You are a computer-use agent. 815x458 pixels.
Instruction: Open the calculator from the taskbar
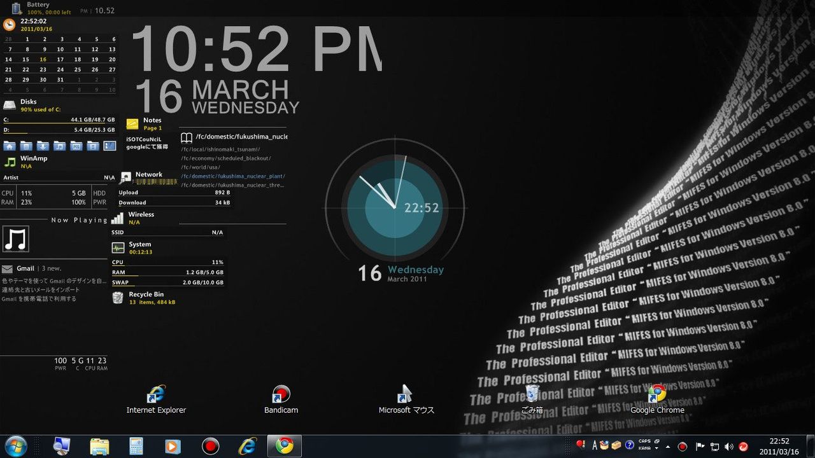click(136, 446)
